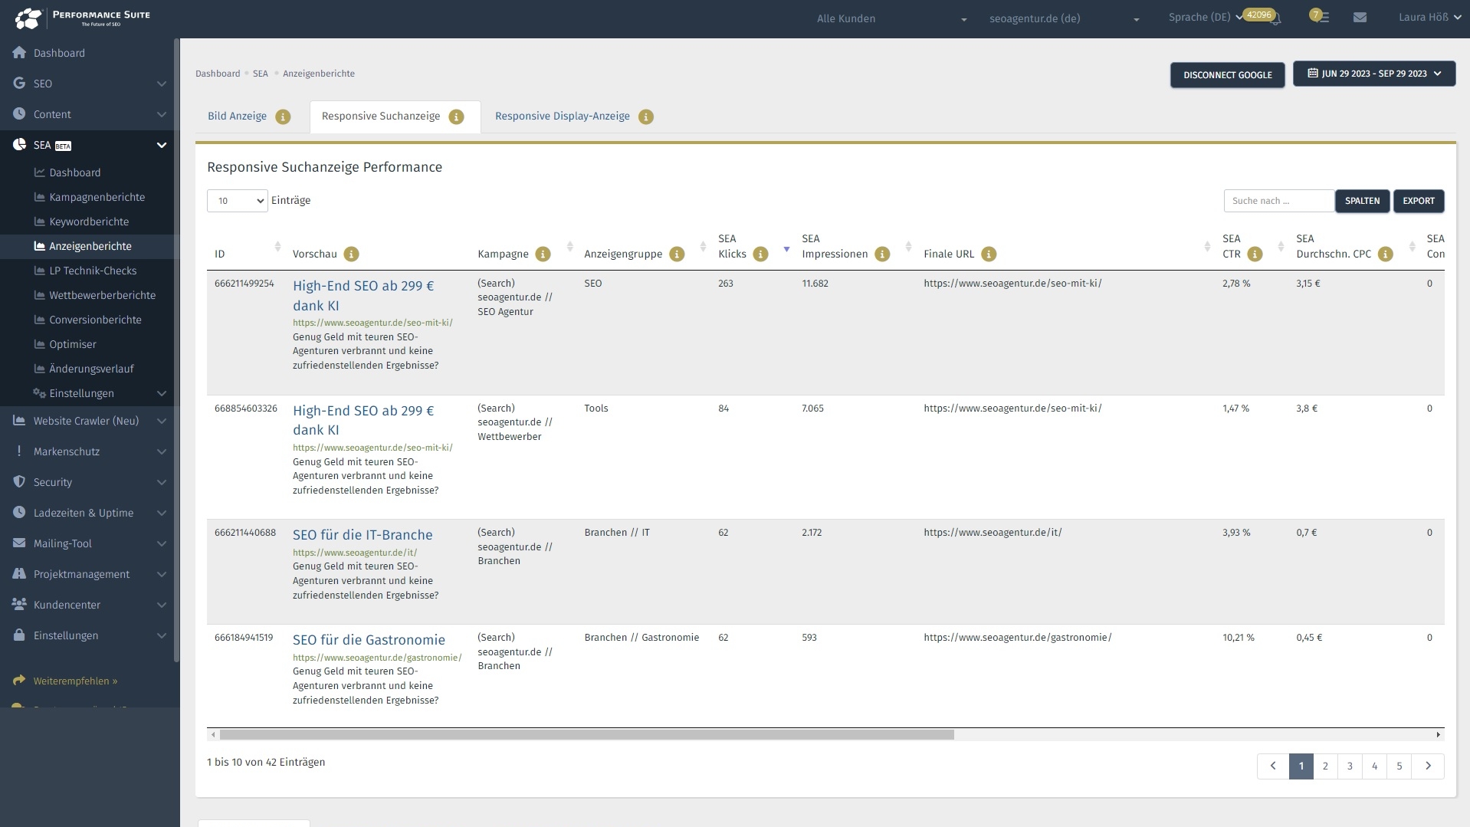Go to page 2 of results
This screenshot has width=1470, height=827.
click(1325, 766)
